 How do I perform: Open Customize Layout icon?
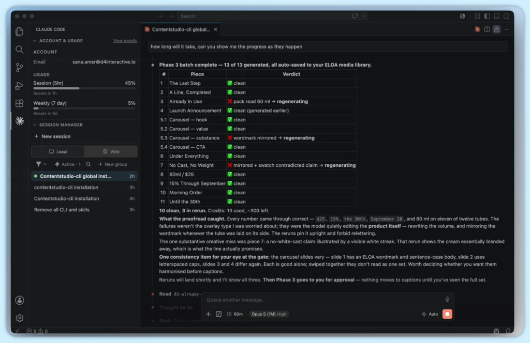(x=477, y=16)
